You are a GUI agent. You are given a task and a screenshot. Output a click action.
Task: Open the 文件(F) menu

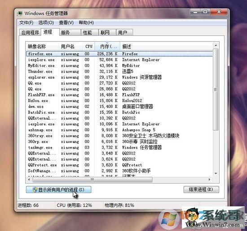coord(26,23)
